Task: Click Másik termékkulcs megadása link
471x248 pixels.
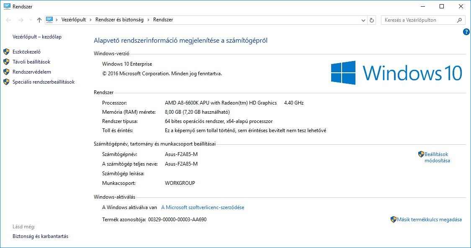Action: pos(429,220)
